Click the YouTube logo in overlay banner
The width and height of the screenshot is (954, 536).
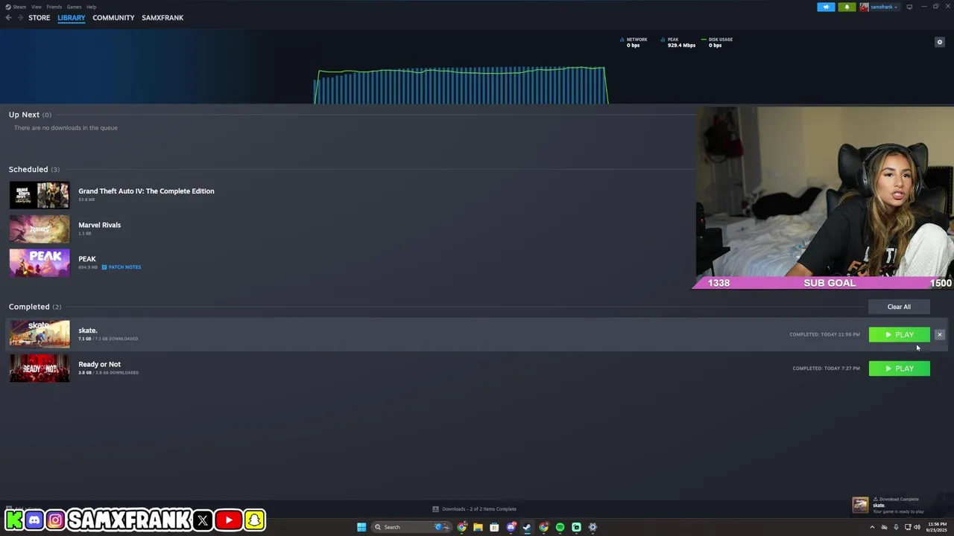pos(229,520)
